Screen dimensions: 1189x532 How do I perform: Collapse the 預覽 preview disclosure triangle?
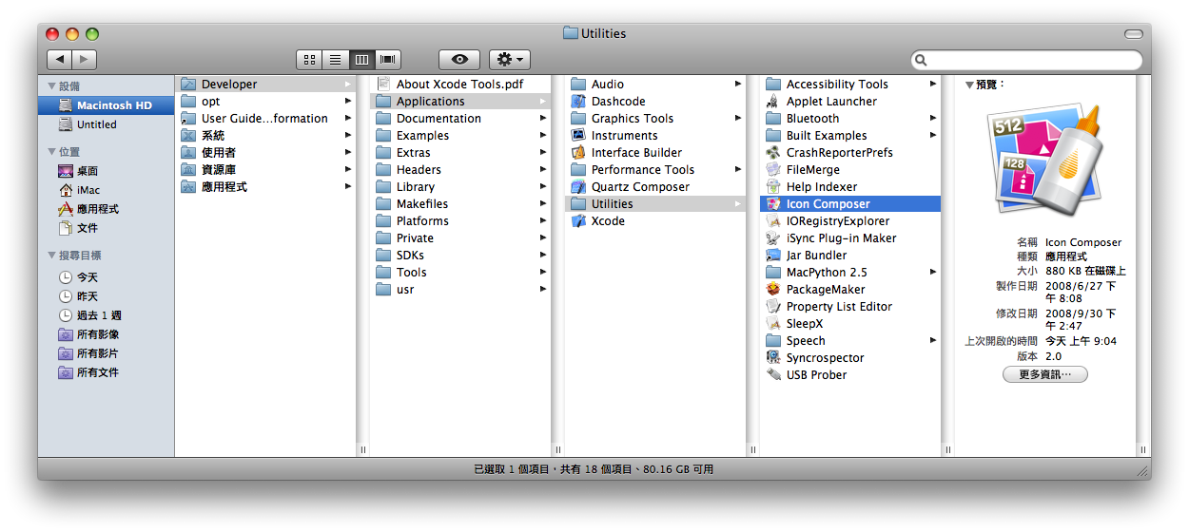[x=969, y=85]
